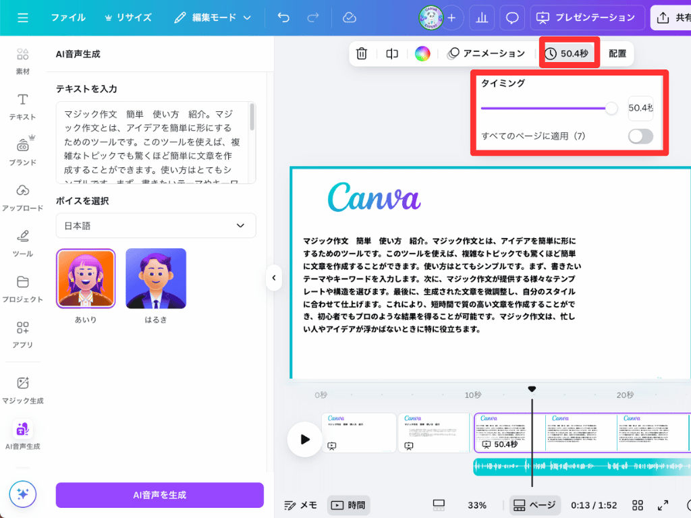The width and height of the screenshot is (691, 518).
Task: Select the second page thumbnail in timeline
Action: click(x=434, y=432)
